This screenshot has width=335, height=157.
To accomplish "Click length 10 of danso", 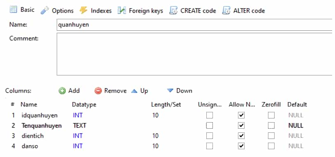I will coord(155,146).
